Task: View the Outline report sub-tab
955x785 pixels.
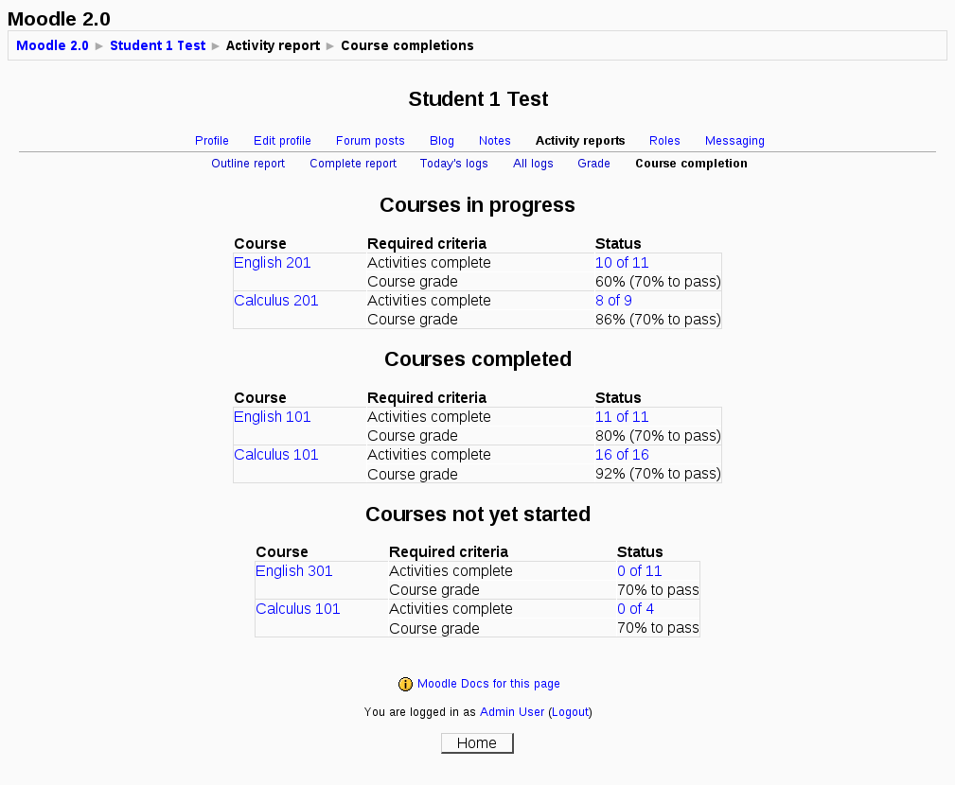Action: click(x=248, y=164)
